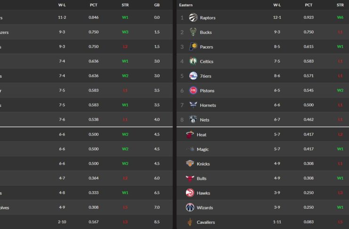Sort the left table by GB column

157,5
